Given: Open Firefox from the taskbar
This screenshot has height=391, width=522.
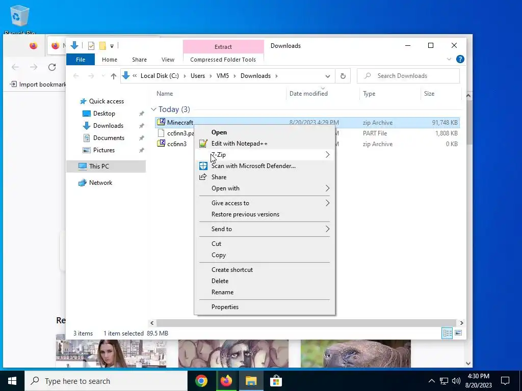Looking at the screenshot, I should 226,381.
